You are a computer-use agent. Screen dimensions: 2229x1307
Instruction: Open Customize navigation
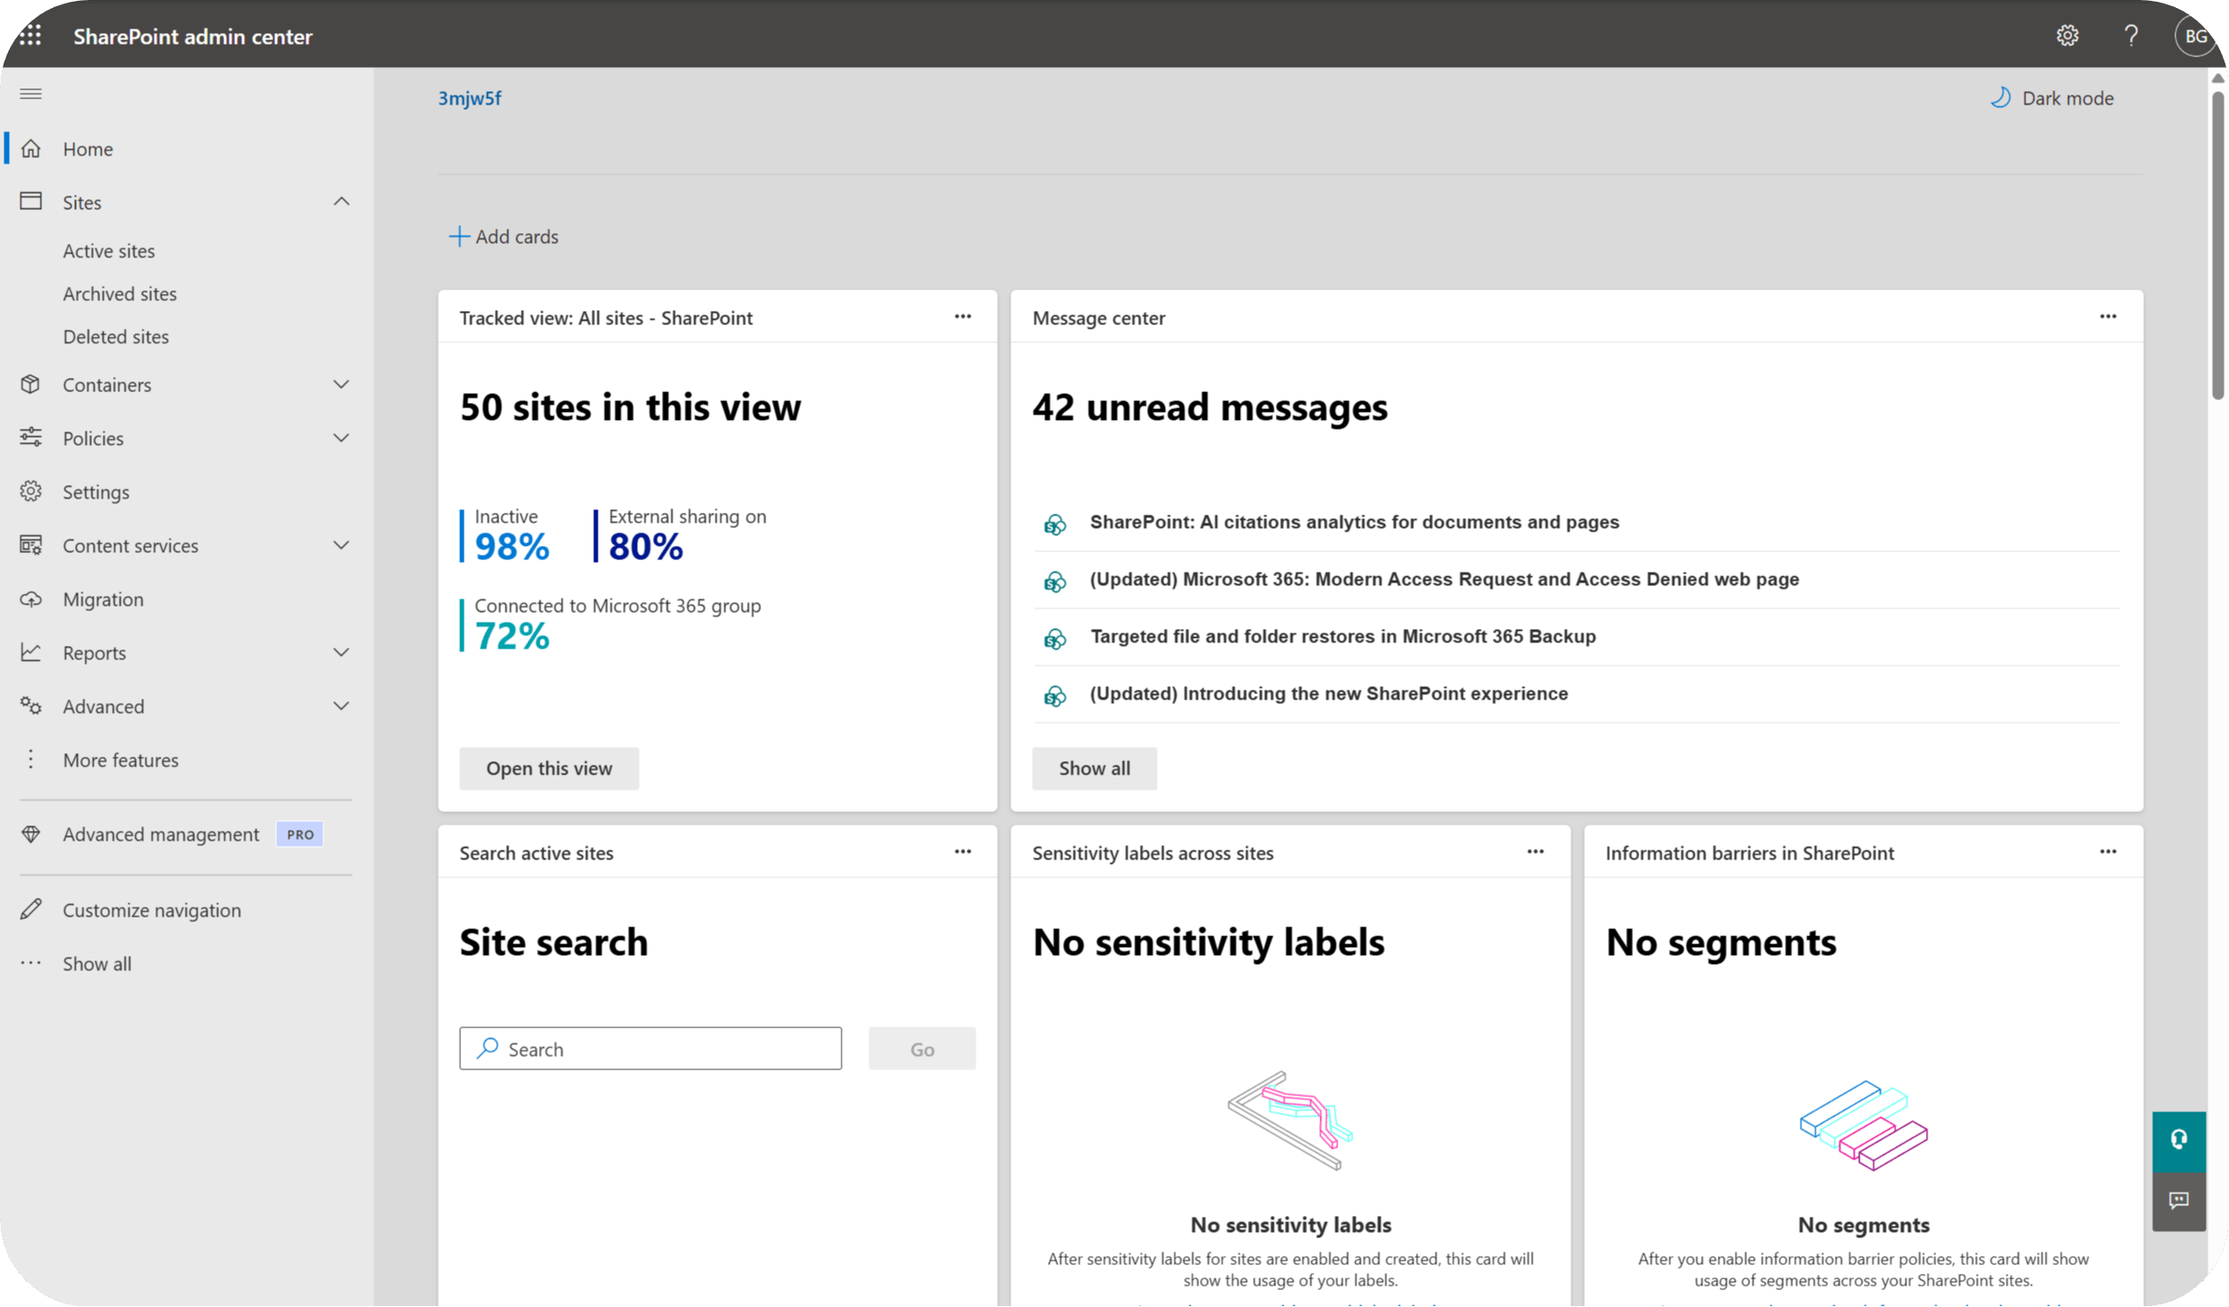151,909
